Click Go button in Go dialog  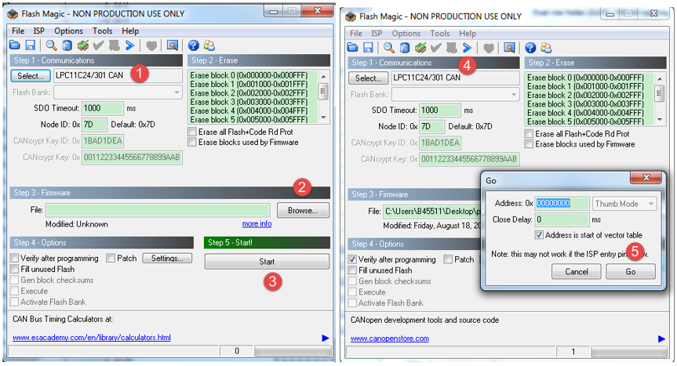click(631, 271)
